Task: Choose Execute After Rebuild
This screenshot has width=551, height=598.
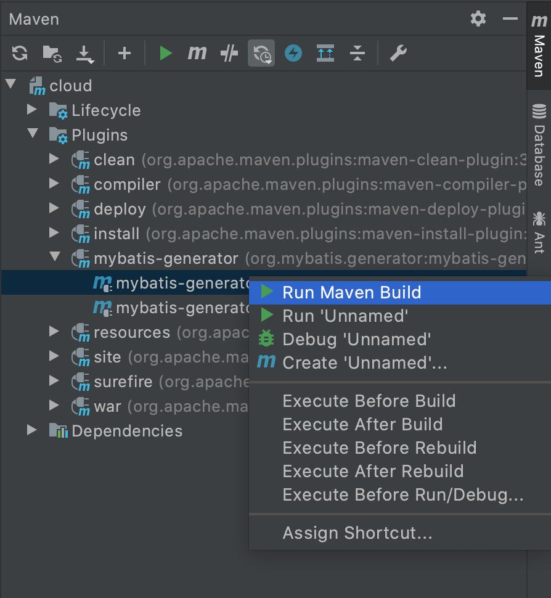Action: pyautogui.click(x=400, y=472)
